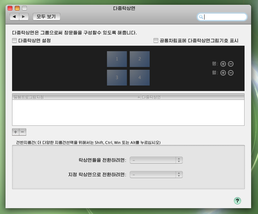Sort by 응용프로그람지정 column header
Viewport: 258px width, 214px height.
77,97
